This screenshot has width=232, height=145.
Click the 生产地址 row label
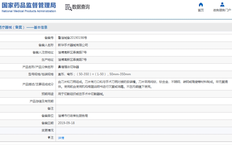tap(47, 60)
